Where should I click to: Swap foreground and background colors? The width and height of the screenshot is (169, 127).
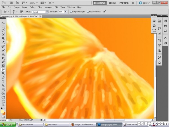point(5,108)
